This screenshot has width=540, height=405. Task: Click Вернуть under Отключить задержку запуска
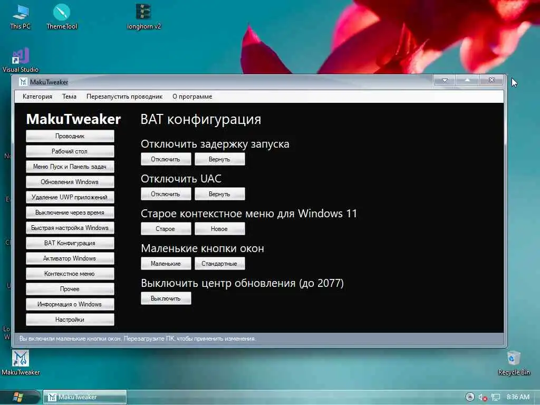point(219,159)
